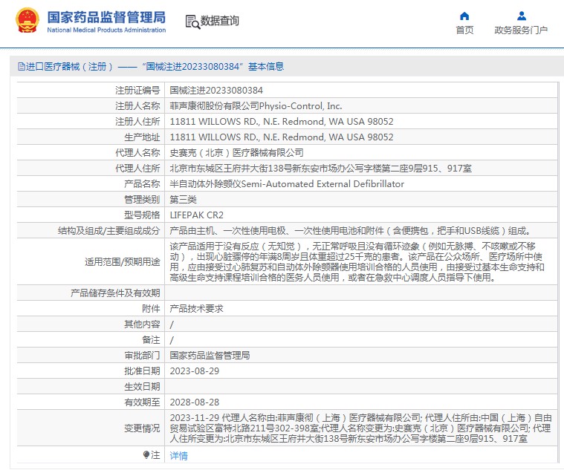The image size is (564, 473).
Task: Click the expiry date 2028-08-28
Action: pyautogui.click(x=195, y=402)
